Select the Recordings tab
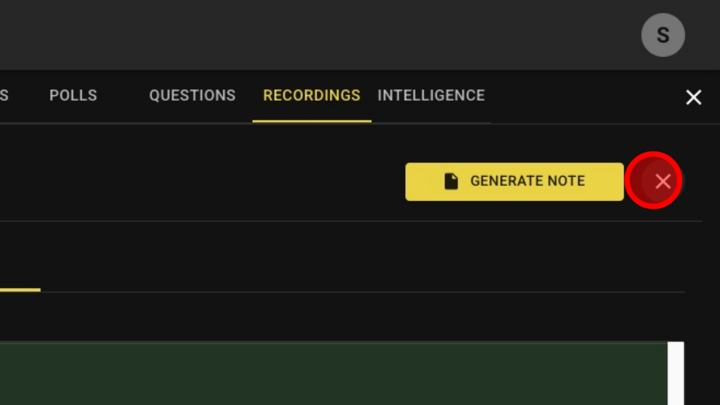This screenshot has width=720, height=405. tap(311, 95)
